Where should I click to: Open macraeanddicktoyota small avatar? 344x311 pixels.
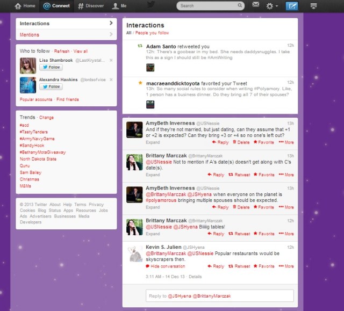pyautogui.click(x=150, y=105)
